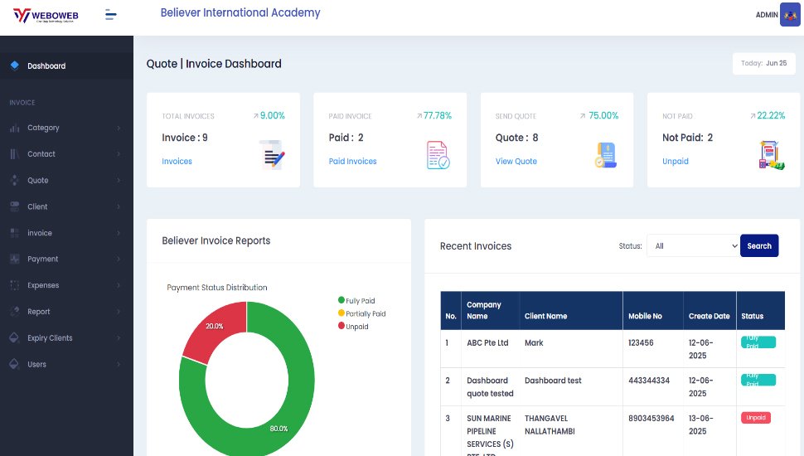Click the Unpaid status badge in table
This screenshot has height=456, width=804.
[755, 418]
